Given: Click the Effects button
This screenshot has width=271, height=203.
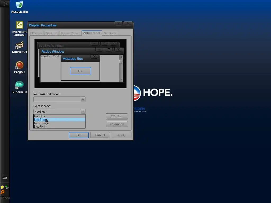Looking at the screenshot, I should (117, 116).
